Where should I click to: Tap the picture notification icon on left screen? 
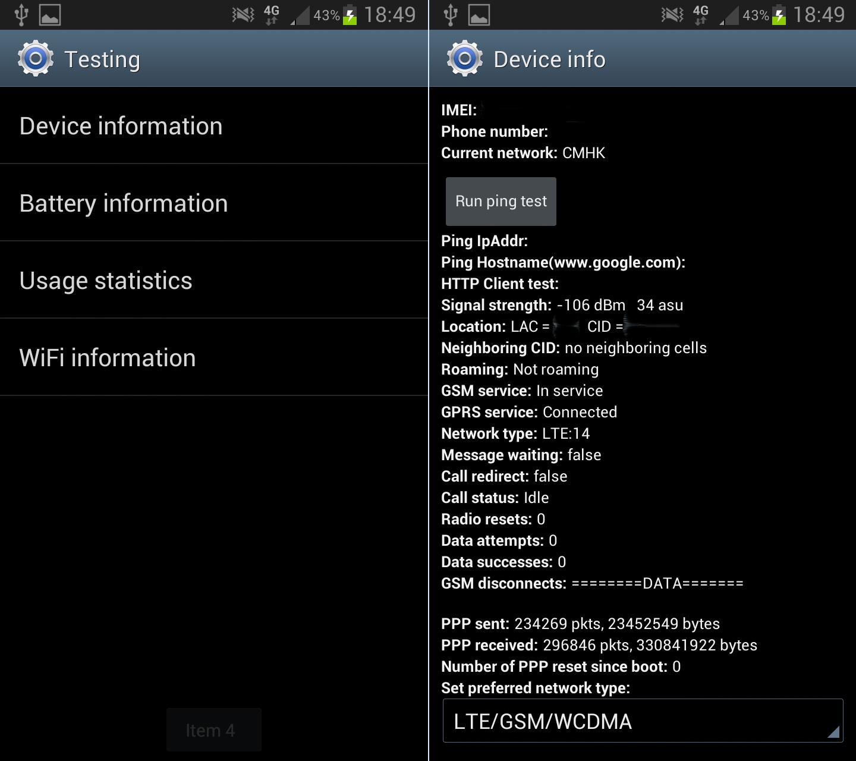pos(50,15)
